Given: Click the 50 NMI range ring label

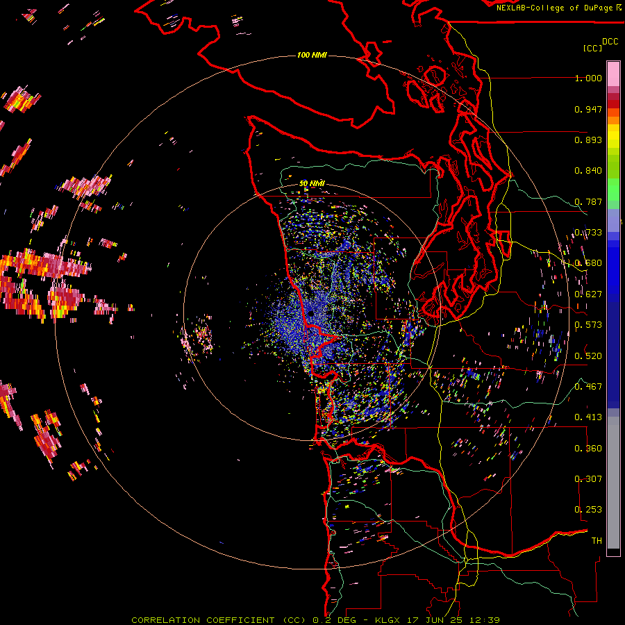Looking at the screenshot, I should point(312,183).
